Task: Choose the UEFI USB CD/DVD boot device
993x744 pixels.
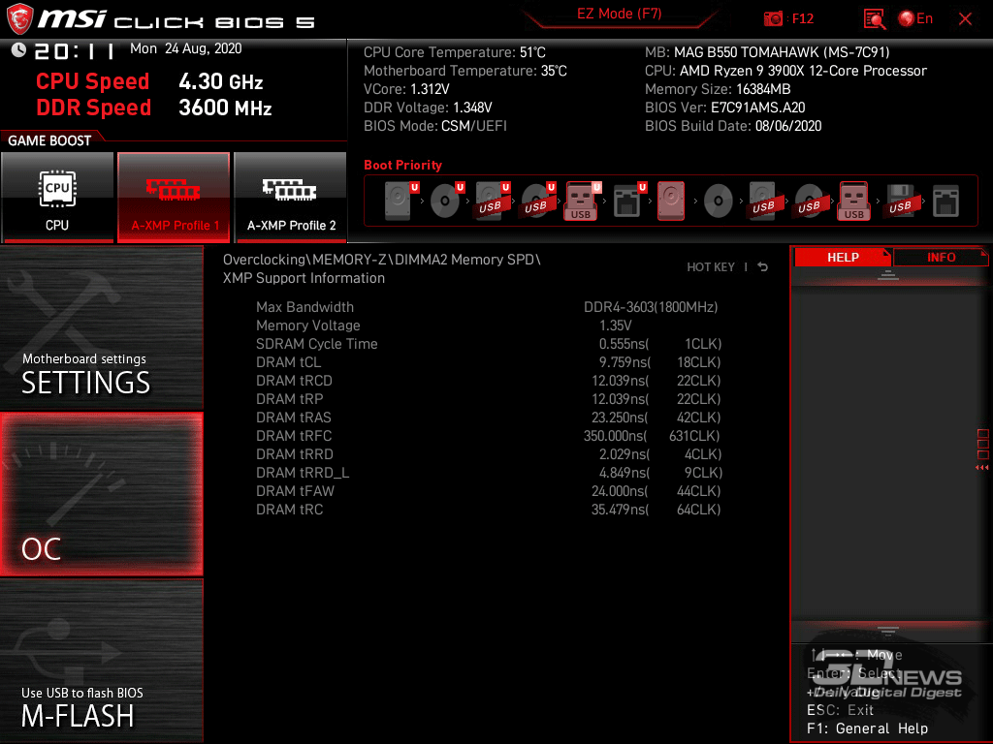Action: pyautogui.click(x=537, y=201)
